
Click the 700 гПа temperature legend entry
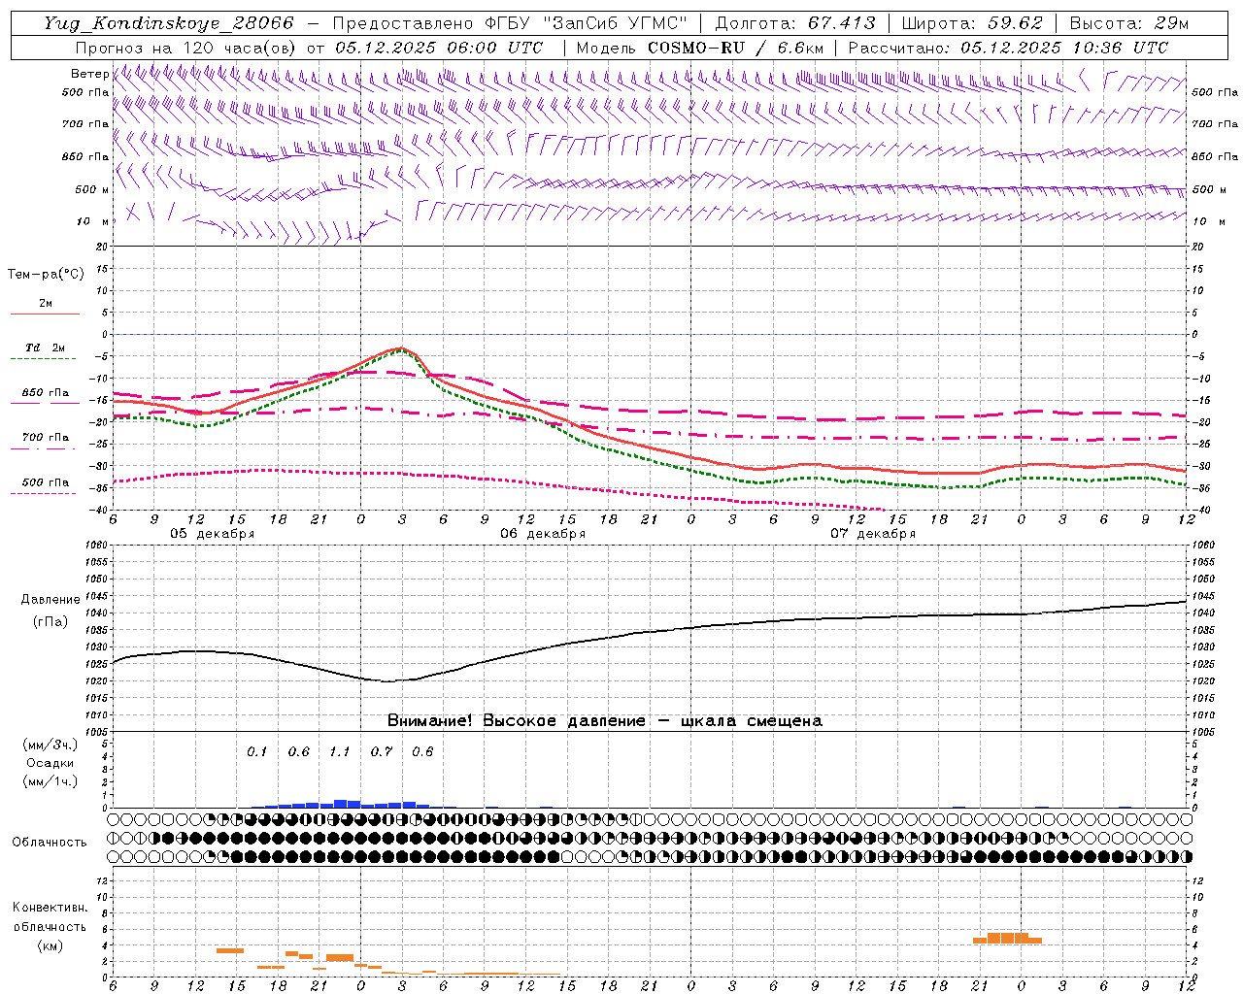tap(45, 438)
